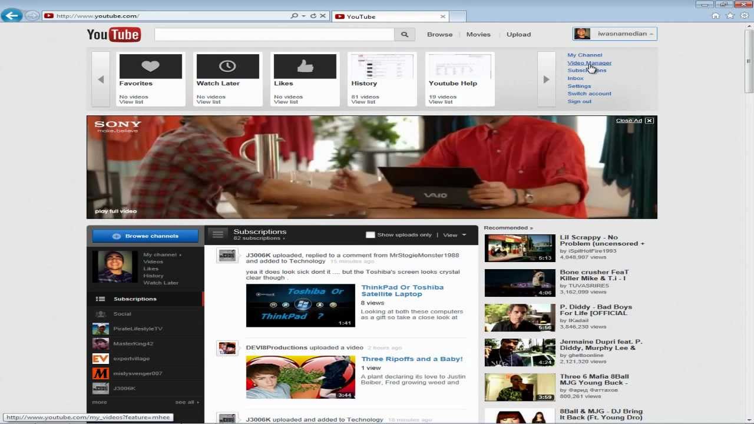Click the DEVI8Productions feed avatar
754x424 pixels.
(227, 348)
